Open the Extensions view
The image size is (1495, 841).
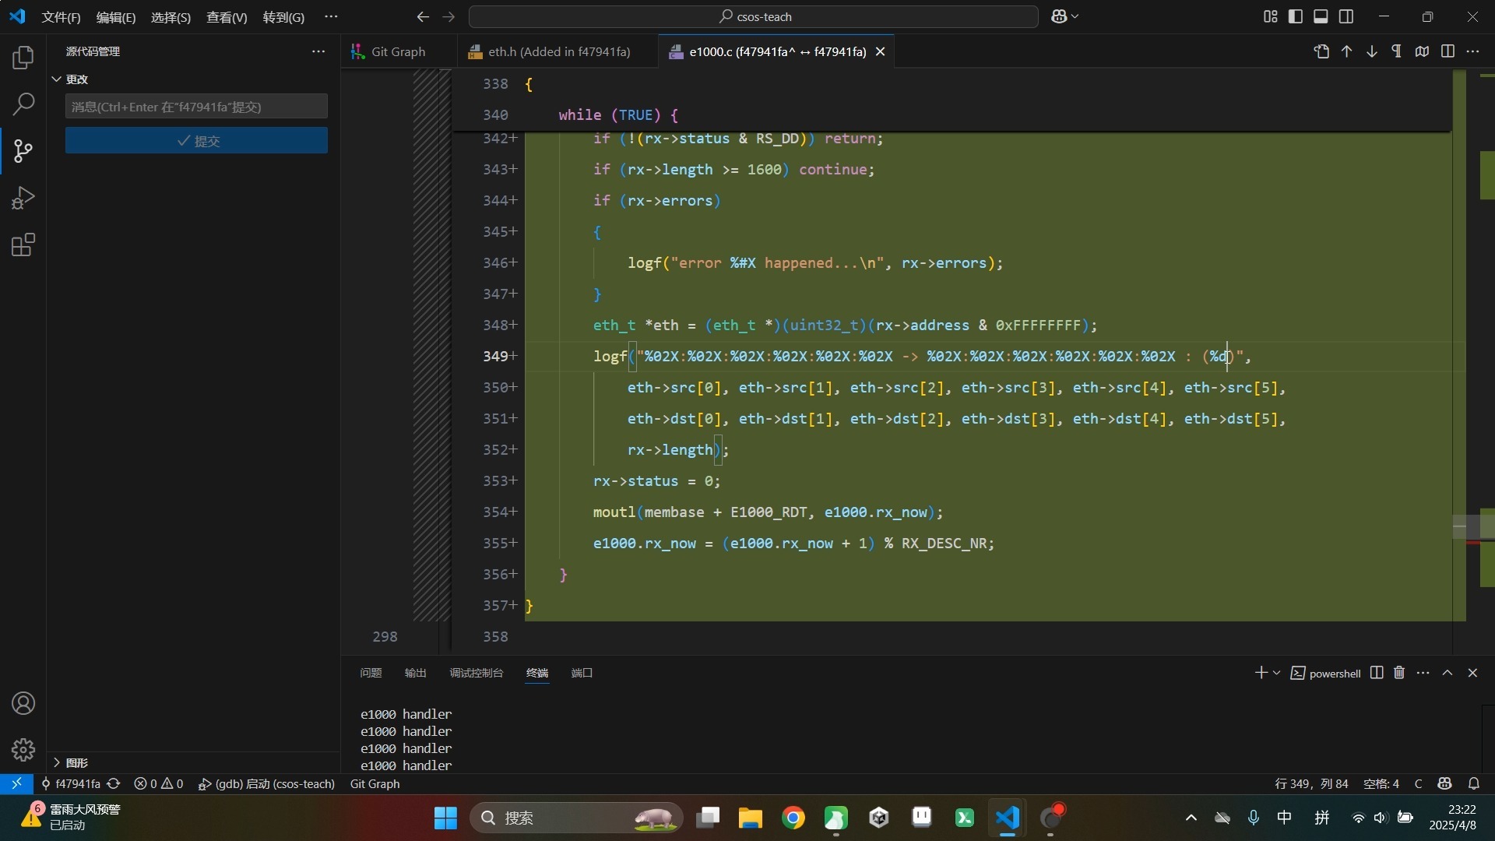click(x=23, y=245)
